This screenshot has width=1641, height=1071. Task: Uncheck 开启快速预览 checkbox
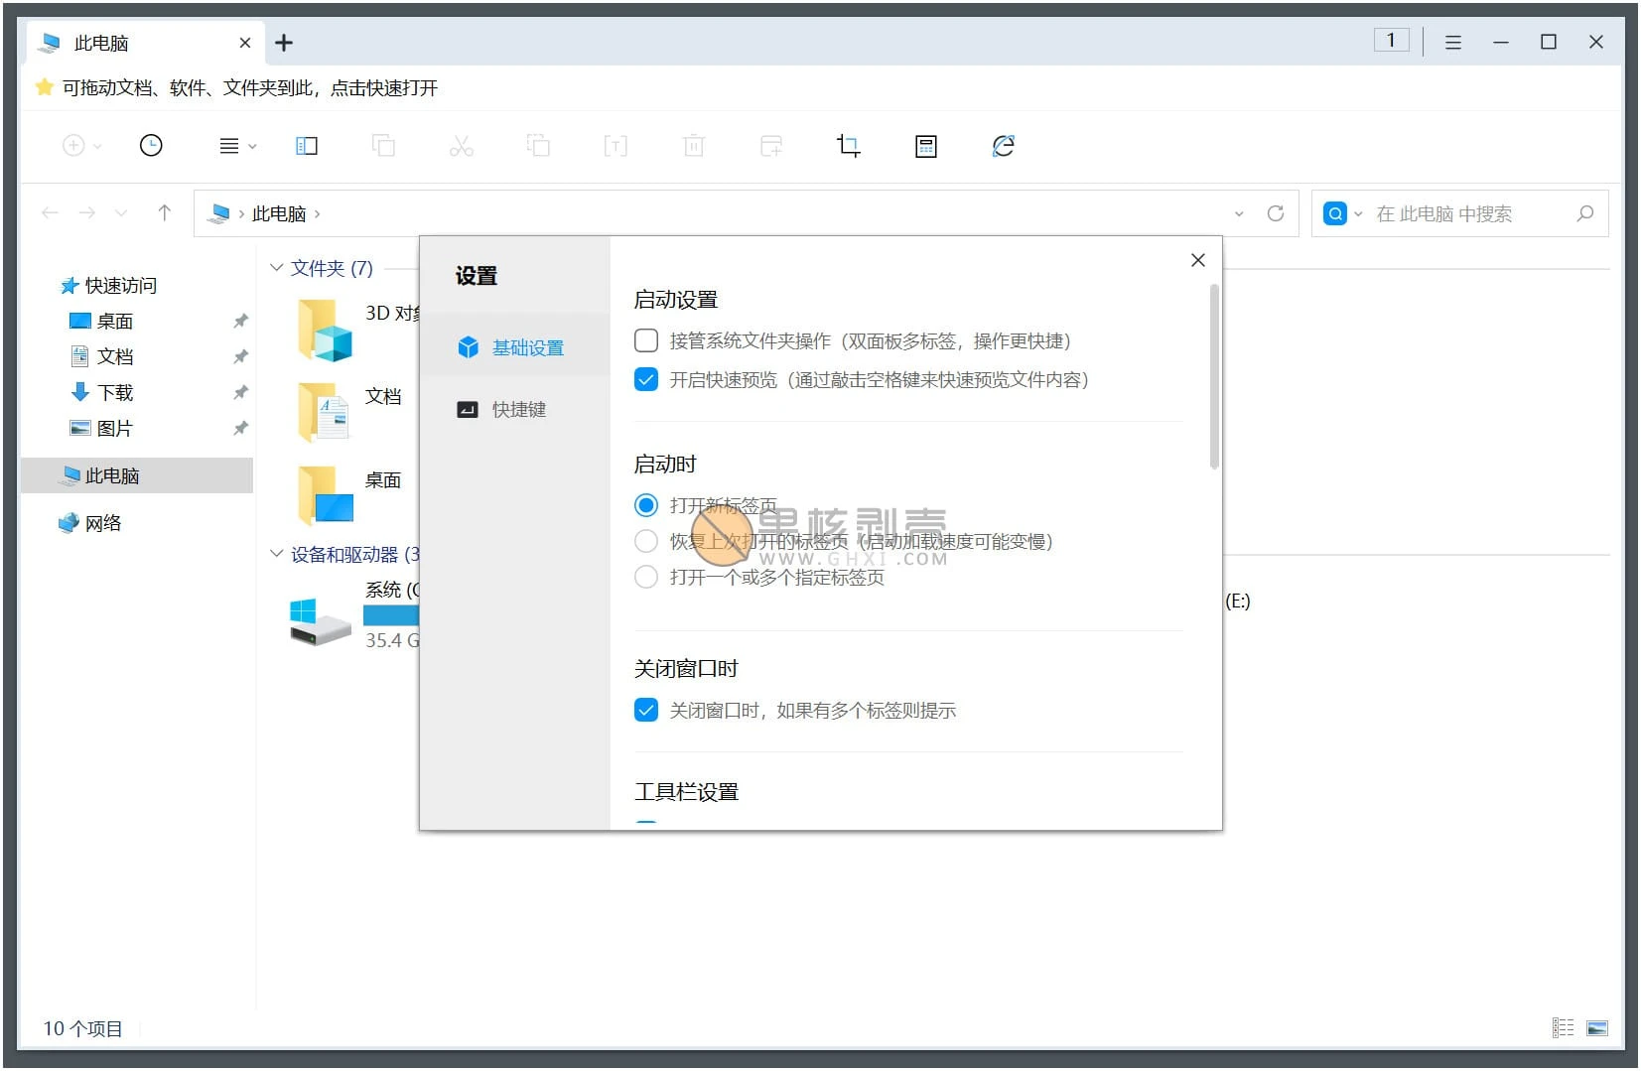(x=646, y=380)
